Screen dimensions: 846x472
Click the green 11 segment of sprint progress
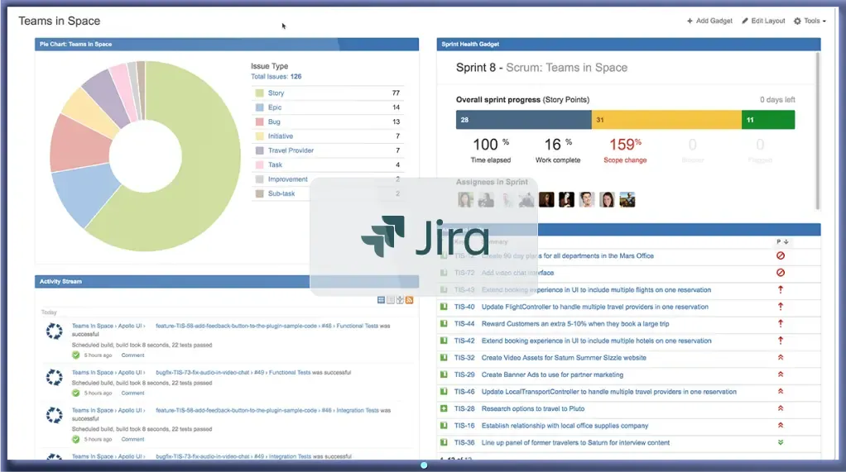[768, 120]
